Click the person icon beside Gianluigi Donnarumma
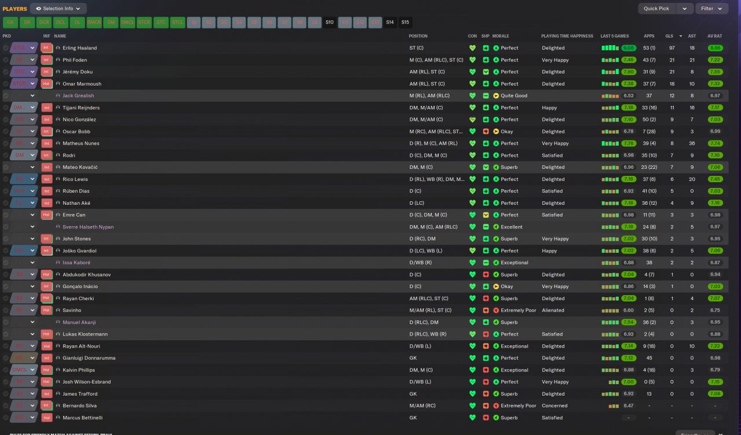The image size is (741, 435). coord(58,358)
